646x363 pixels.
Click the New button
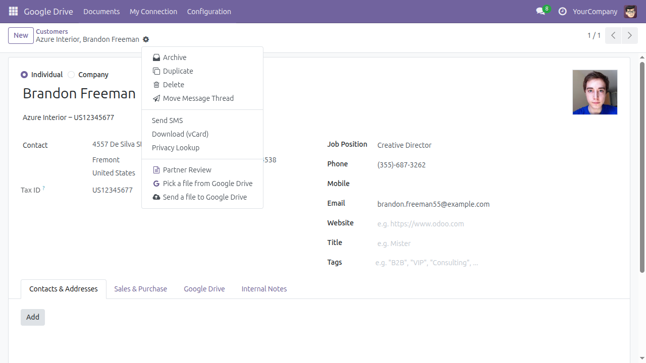(21, 35)
